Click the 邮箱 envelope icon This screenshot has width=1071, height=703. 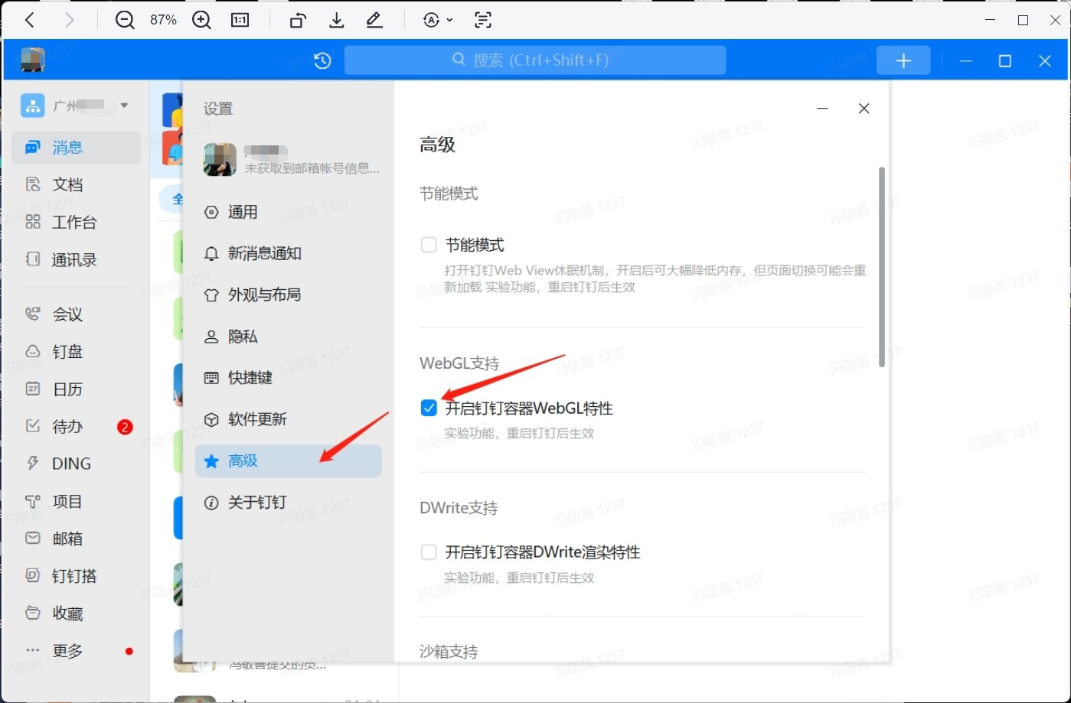[x=33, y=539]
